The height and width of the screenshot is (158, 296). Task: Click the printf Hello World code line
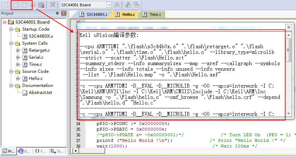[x=134, y=140]
